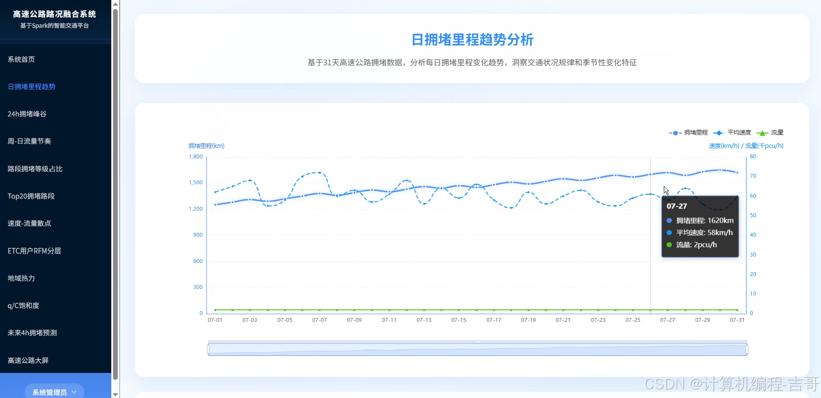The image size is (821, 398).
Task: Toggle the 拥堵里程 legend series
Action: coord(688,132)
